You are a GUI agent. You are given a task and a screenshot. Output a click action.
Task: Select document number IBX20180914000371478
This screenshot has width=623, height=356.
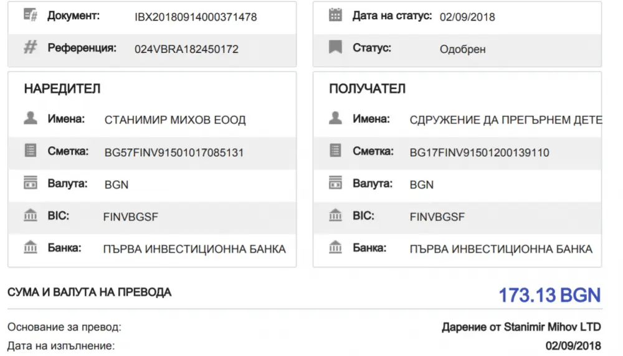(196, 17)
